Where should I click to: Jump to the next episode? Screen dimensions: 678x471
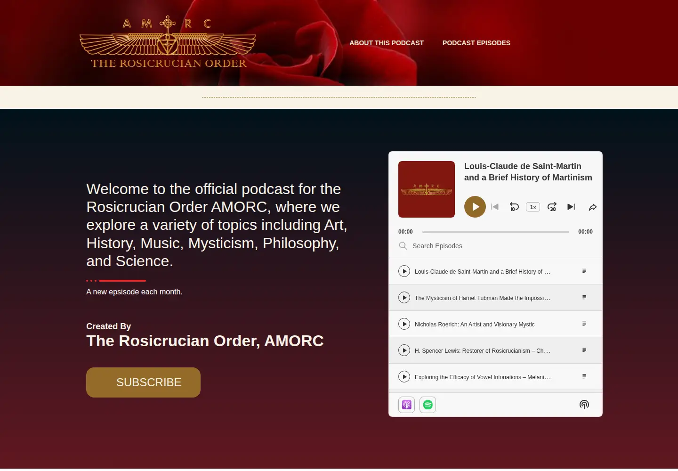(x=571, y=207)
